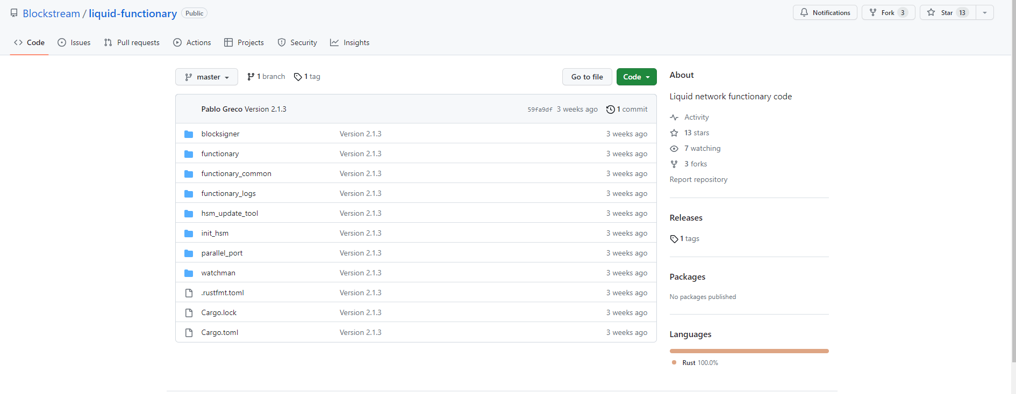Click the functionary folder icon

(x=189, y=154)
